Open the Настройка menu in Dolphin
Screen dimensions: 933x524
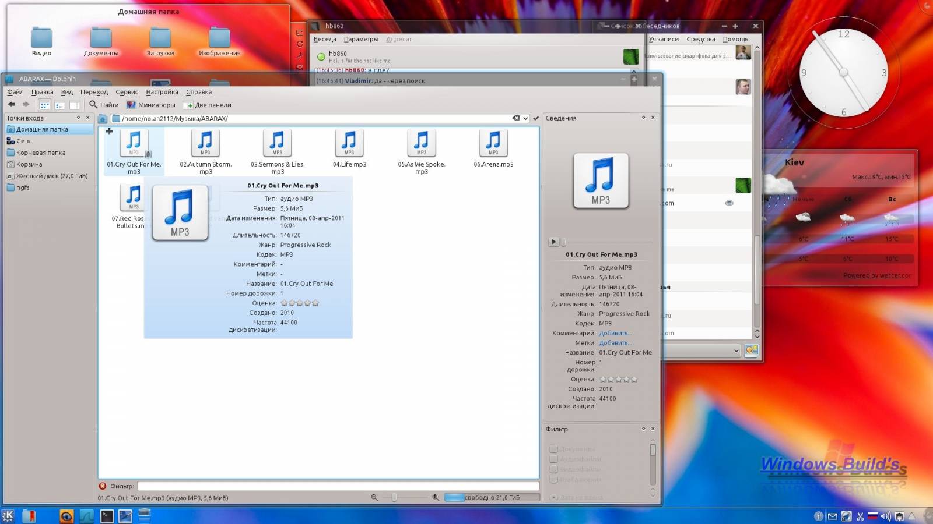[162, 92]
